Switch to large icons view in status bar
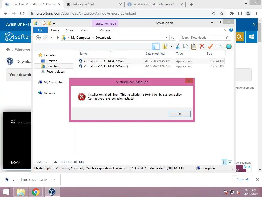 pyautogui.click(x=230, y=162)
